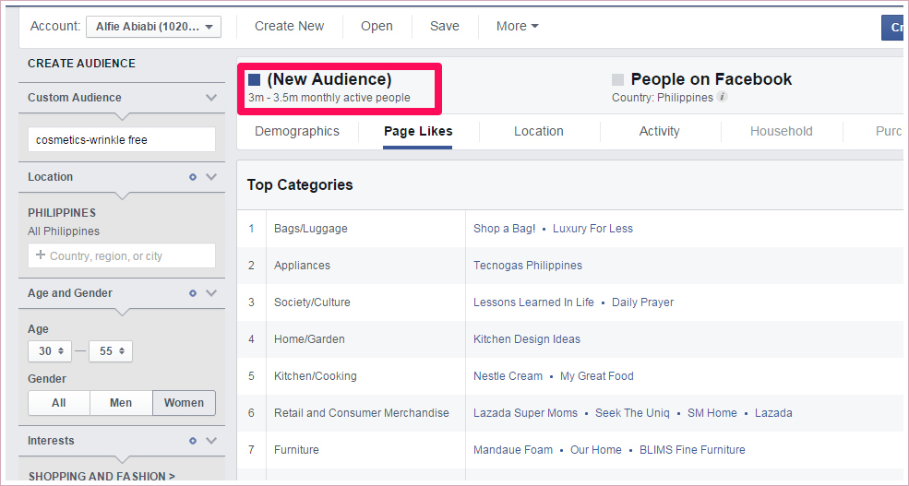Open the Account selector dropdown
Image resolution: width=909 pixels, height=486 pixels.
pos(153,27)
